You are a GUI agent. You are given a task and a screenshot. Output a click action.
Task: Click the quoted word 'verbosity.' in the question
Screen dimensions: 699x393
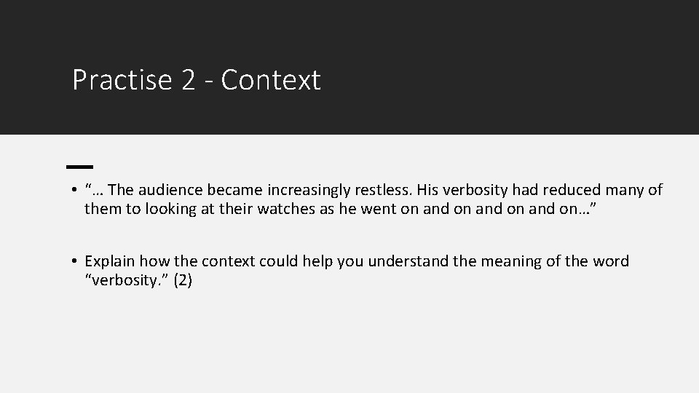coord(127,280)
